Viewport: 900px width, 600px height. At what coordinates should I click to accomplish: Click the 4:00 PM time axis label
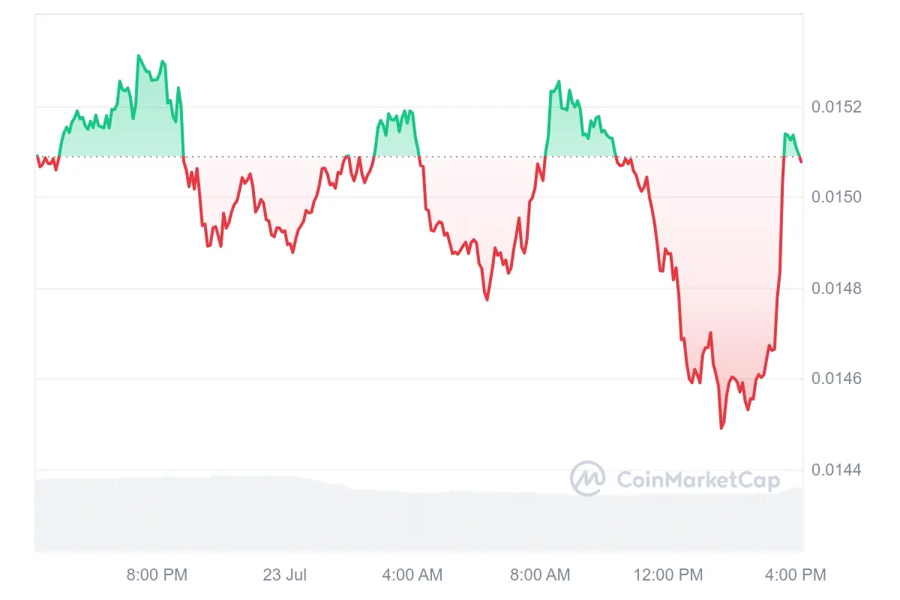795,575
